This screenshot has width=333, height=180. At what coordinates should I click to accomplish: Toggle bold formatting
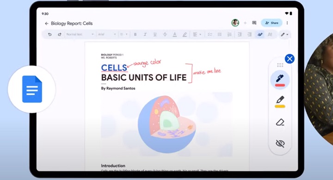click(x=135, y=34)
